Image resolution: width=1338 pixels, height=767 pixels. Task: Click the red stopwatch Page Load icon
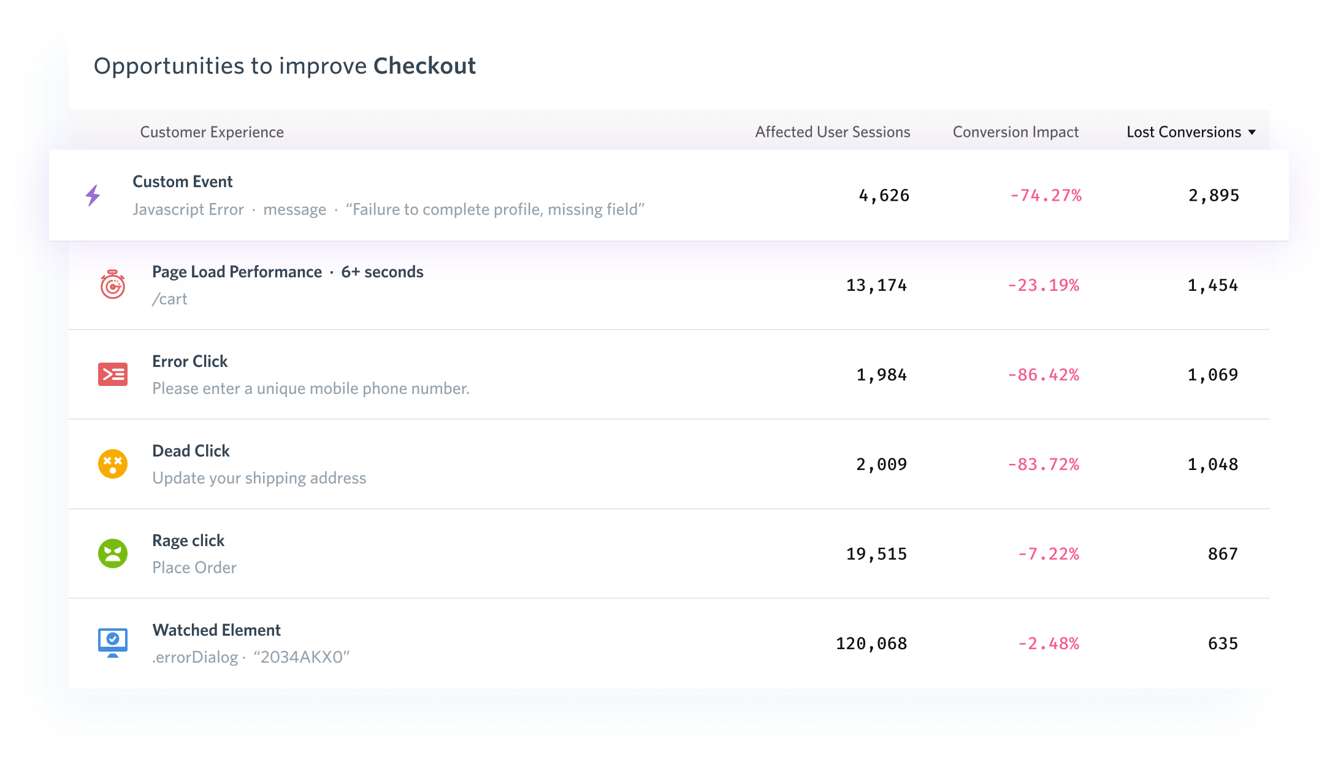pyautogui.click(x=113, y=285)
